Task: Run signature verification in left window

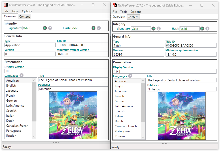Action: click(45, 28)
